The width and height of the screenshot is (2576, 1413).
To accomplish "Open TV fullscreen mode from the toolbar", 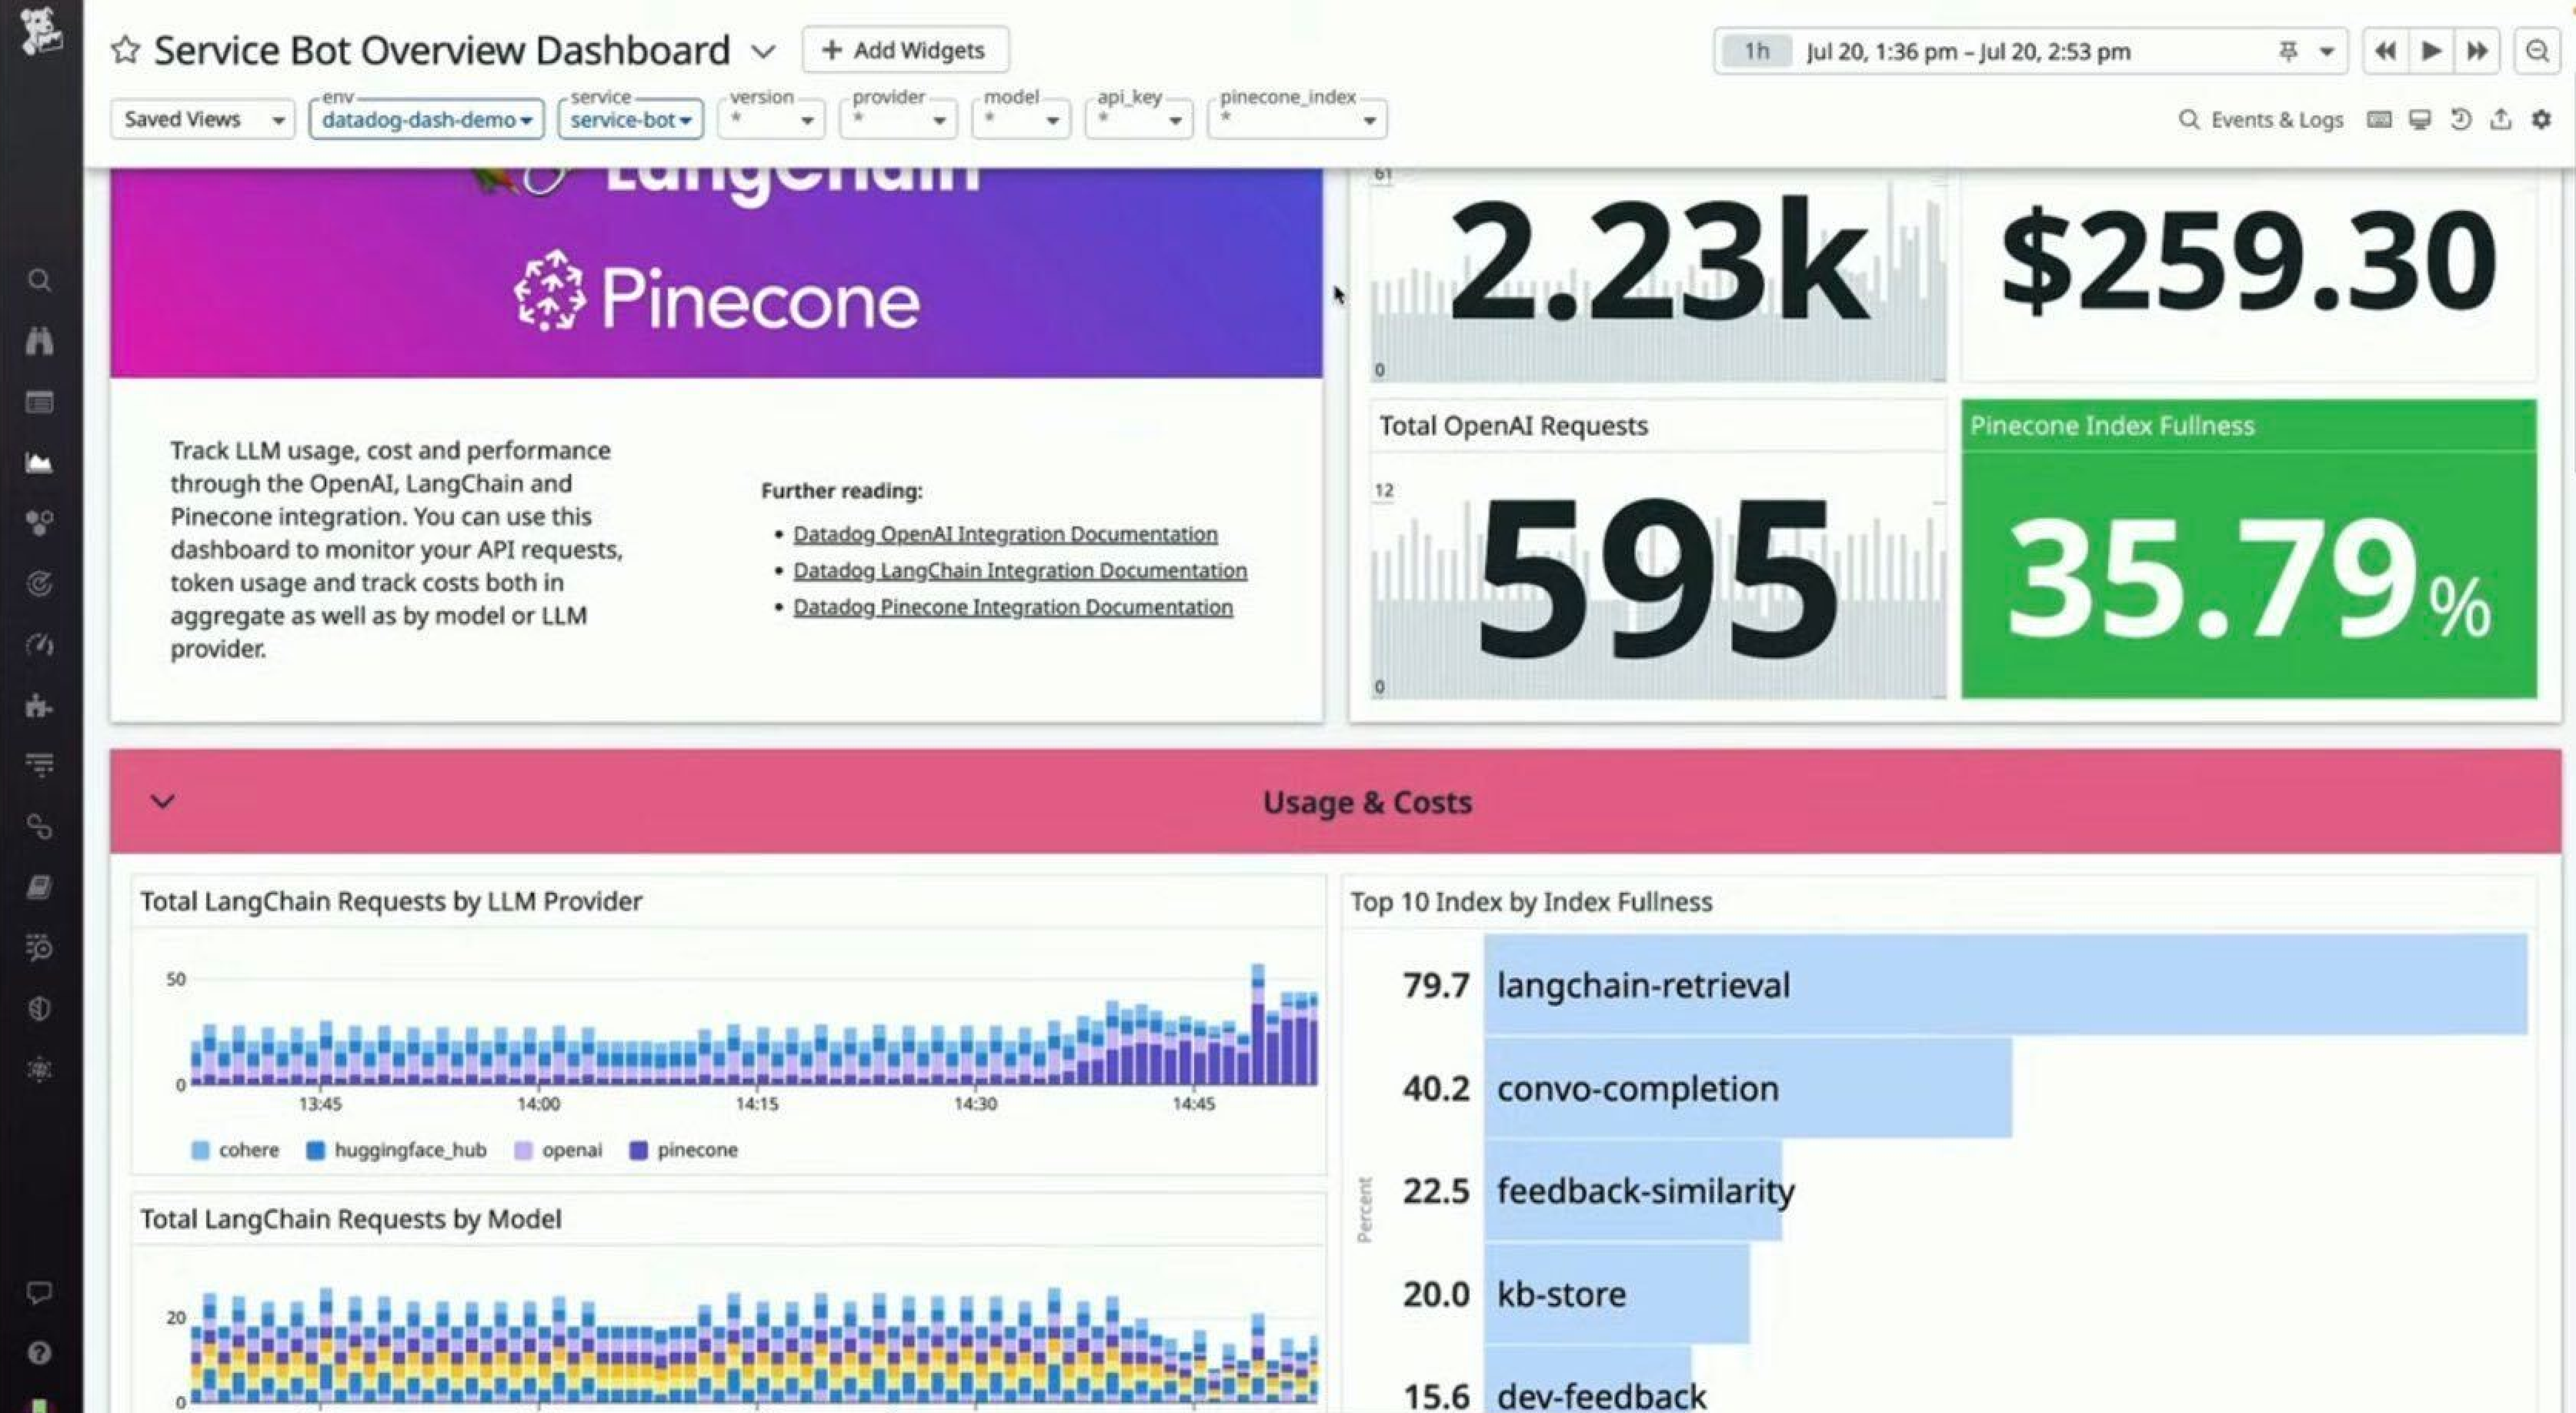I will pos(2420,119).
